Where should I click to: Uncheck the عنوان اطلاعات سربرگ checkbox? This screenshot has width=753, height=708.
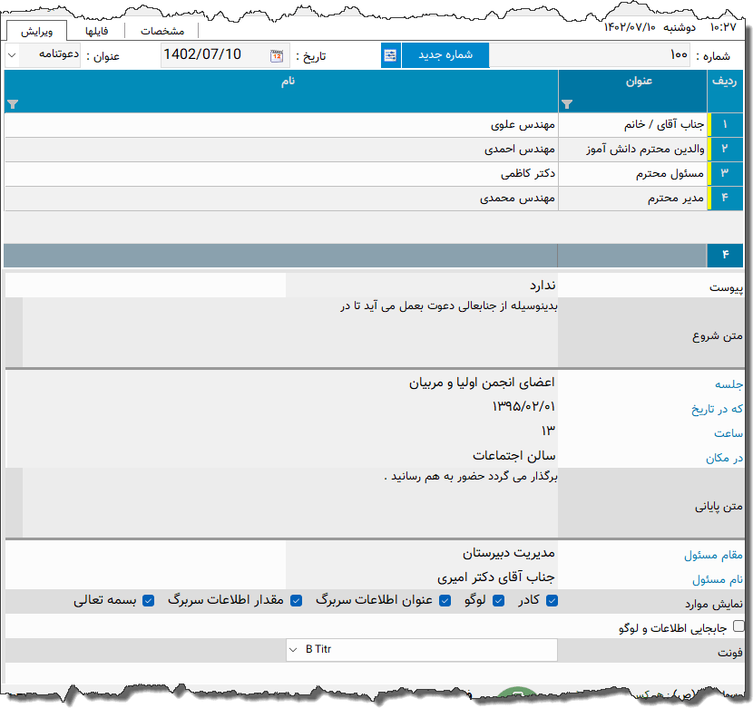coord(445,599)
